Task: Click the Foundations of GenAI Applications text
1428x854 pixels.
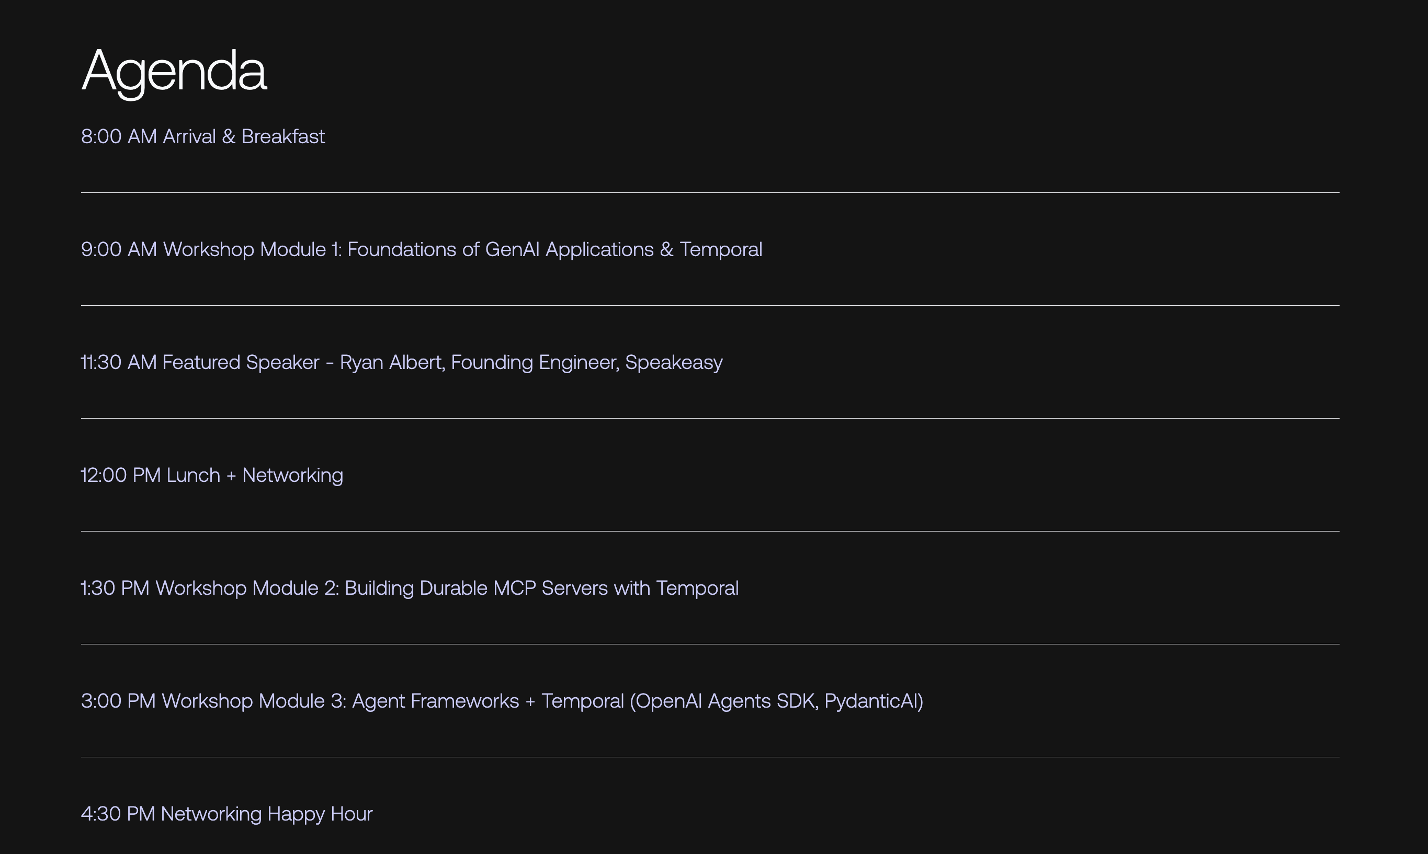Action: point(500,249)
